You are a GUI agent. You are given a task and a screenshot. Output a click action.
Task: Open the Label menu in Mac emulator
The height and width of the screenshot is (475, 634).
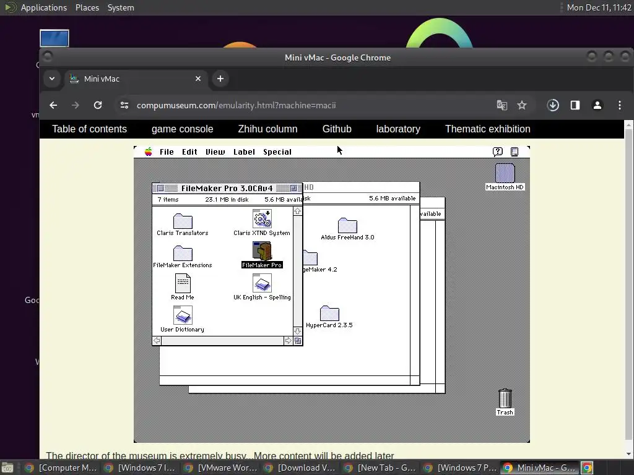[244, 152]
